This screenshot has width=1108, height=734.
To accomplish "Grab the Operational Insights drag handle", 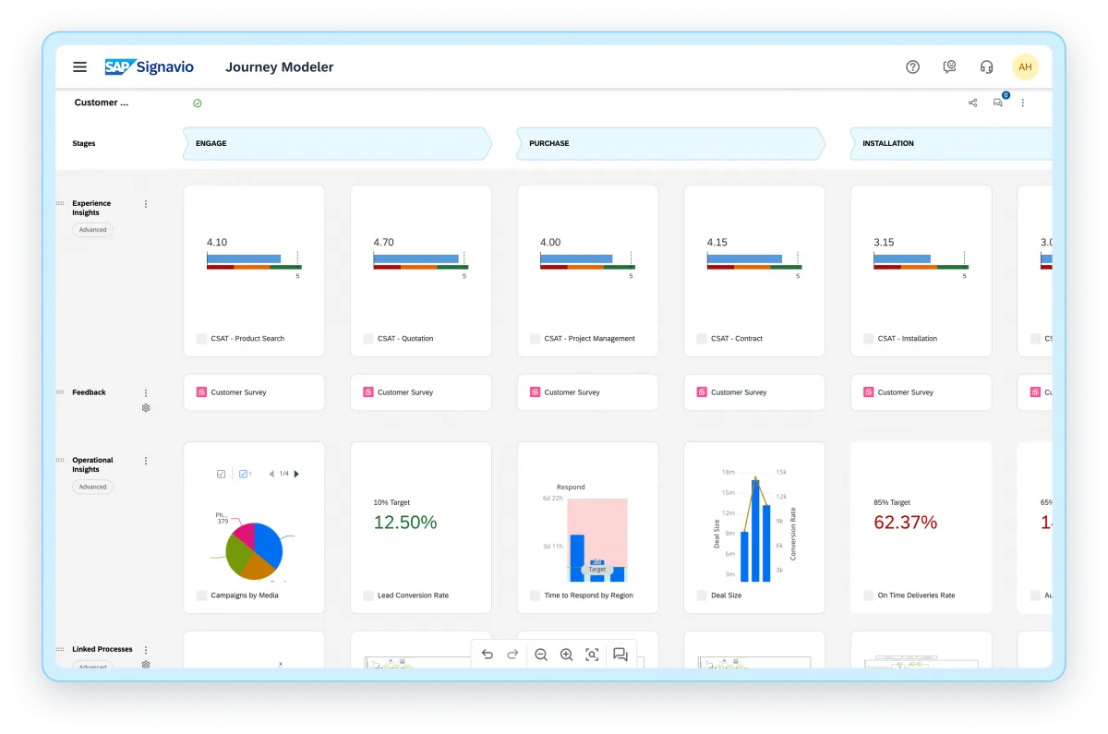I will click(60, 459).
